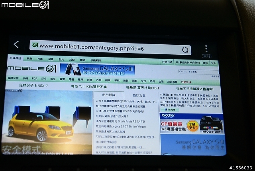Open the 活動 top menu item
Screen dimensions: 255x171
click(x=72, y=60)
